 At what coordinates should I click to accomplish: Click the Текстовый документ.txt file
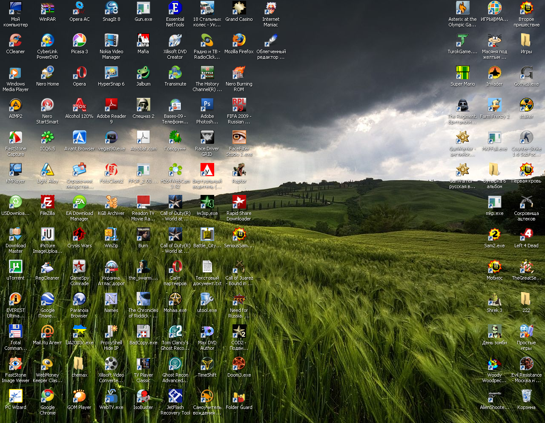pos(207,267)
